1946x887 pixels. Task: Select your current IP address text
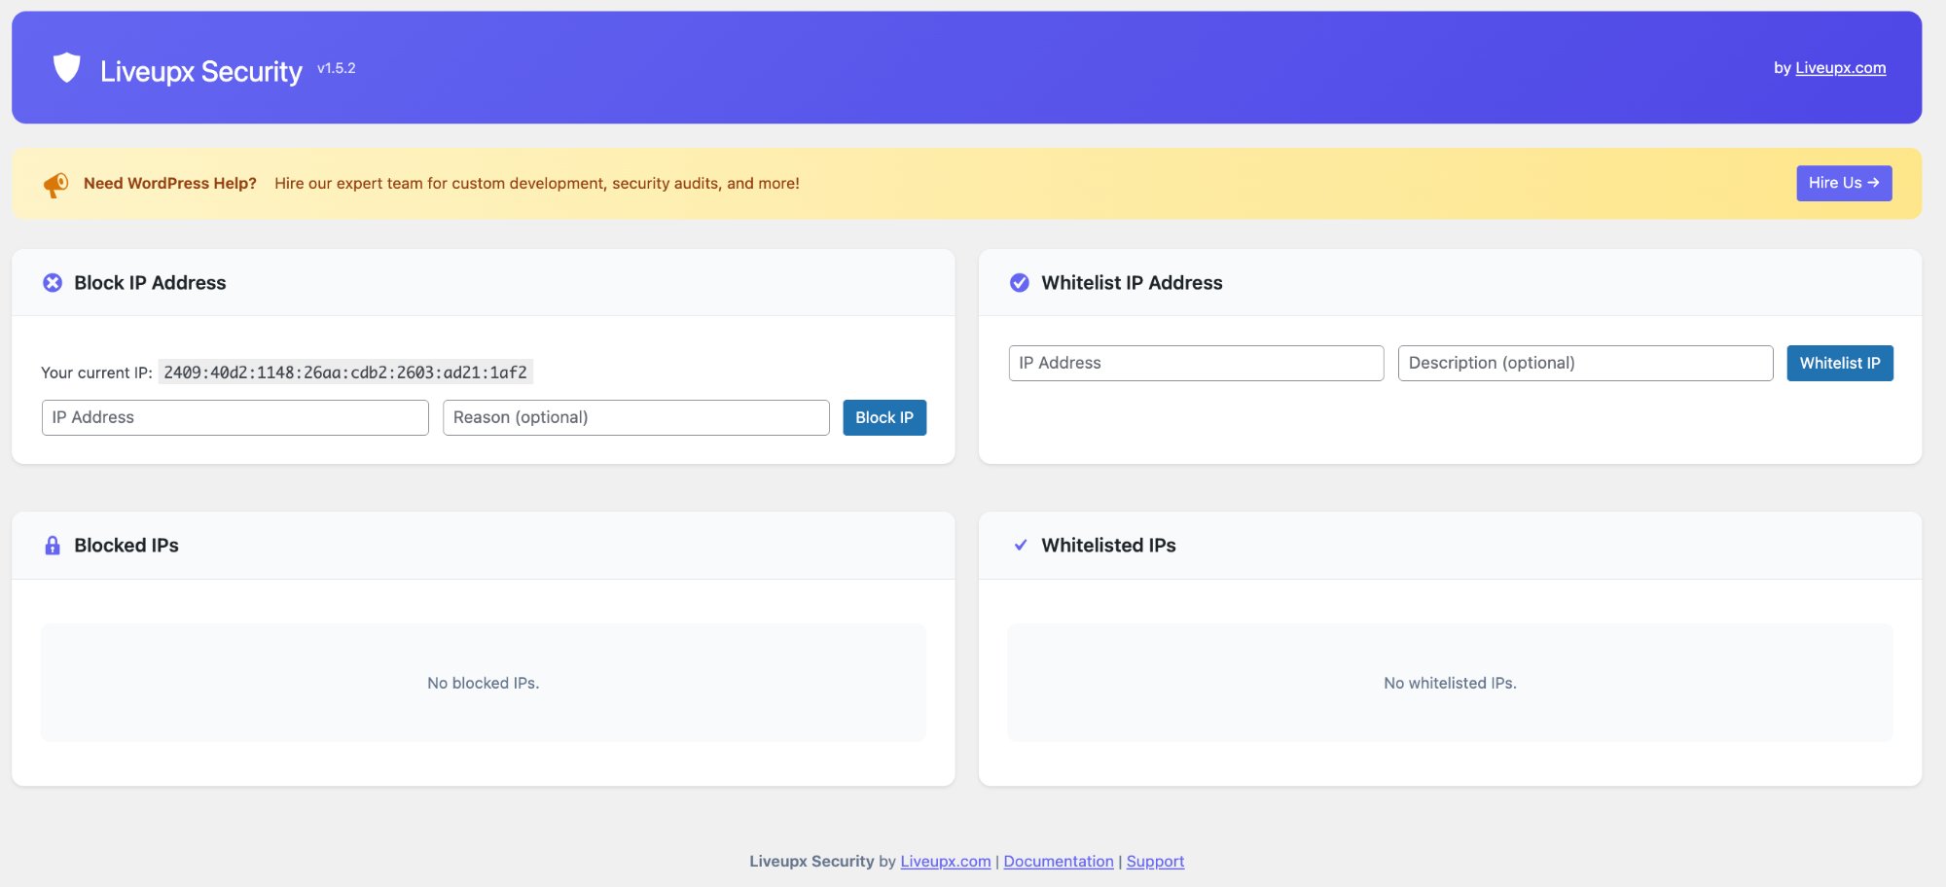[x=346, y=372]
